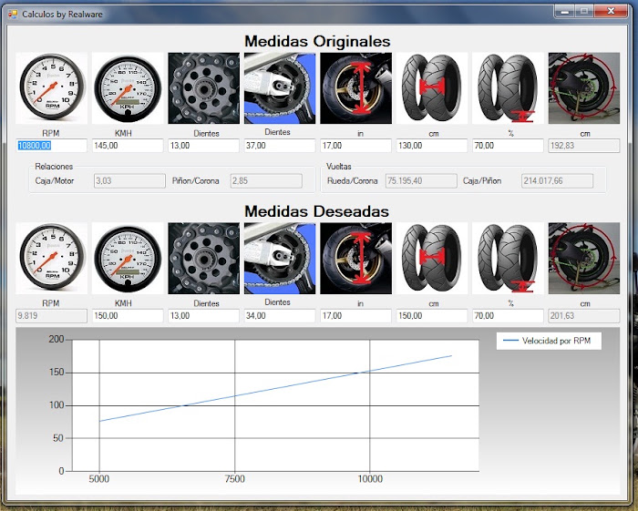Select the front sprocket image in Medidas Originales
The width and height of the screenshot is (638, 511).
(x=203, y=87)
